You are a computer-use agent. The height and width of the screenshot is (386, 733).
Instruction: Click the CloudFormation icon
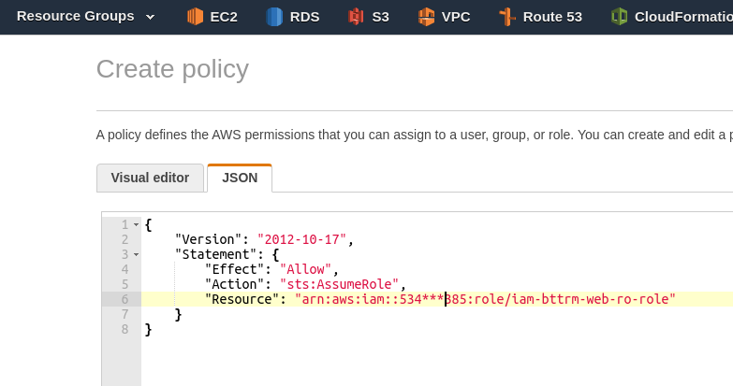(619, 17)
